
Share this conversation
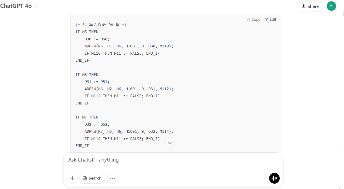coord(310,6)
